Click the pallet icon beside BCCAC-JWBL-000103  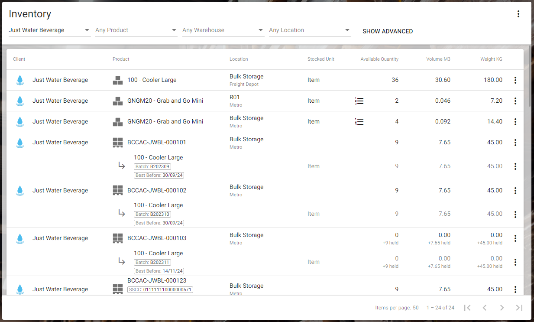pyautogui.click(x=118, y=238)
